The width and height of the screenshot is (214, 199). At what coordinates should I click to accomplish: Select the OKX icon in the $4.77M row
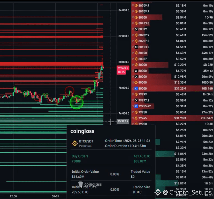[136, 71]
